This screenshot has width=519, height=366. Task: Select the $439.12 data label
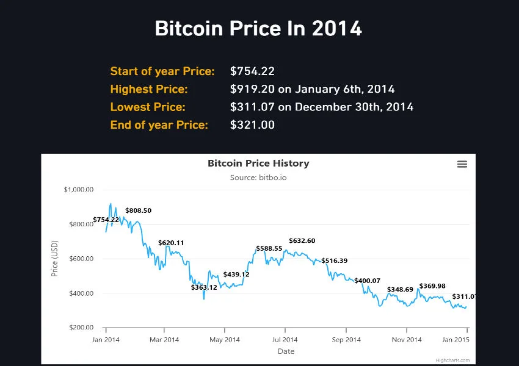coord(236,274)
